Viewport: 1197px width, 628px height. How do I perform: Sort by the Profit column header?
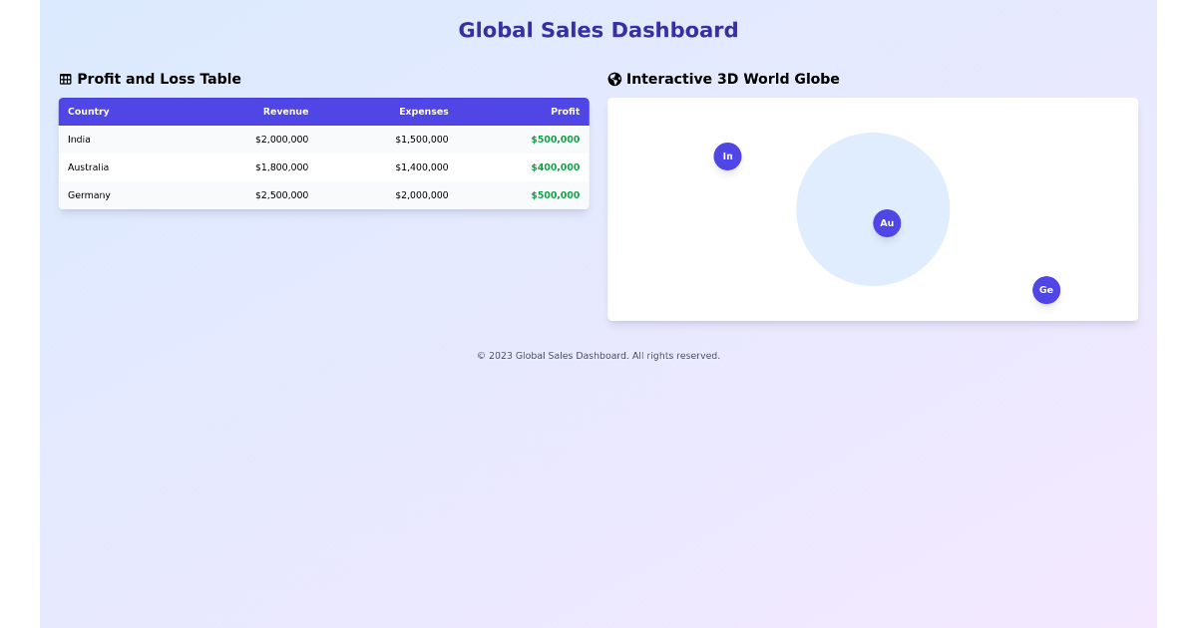(x=566, y=112)
